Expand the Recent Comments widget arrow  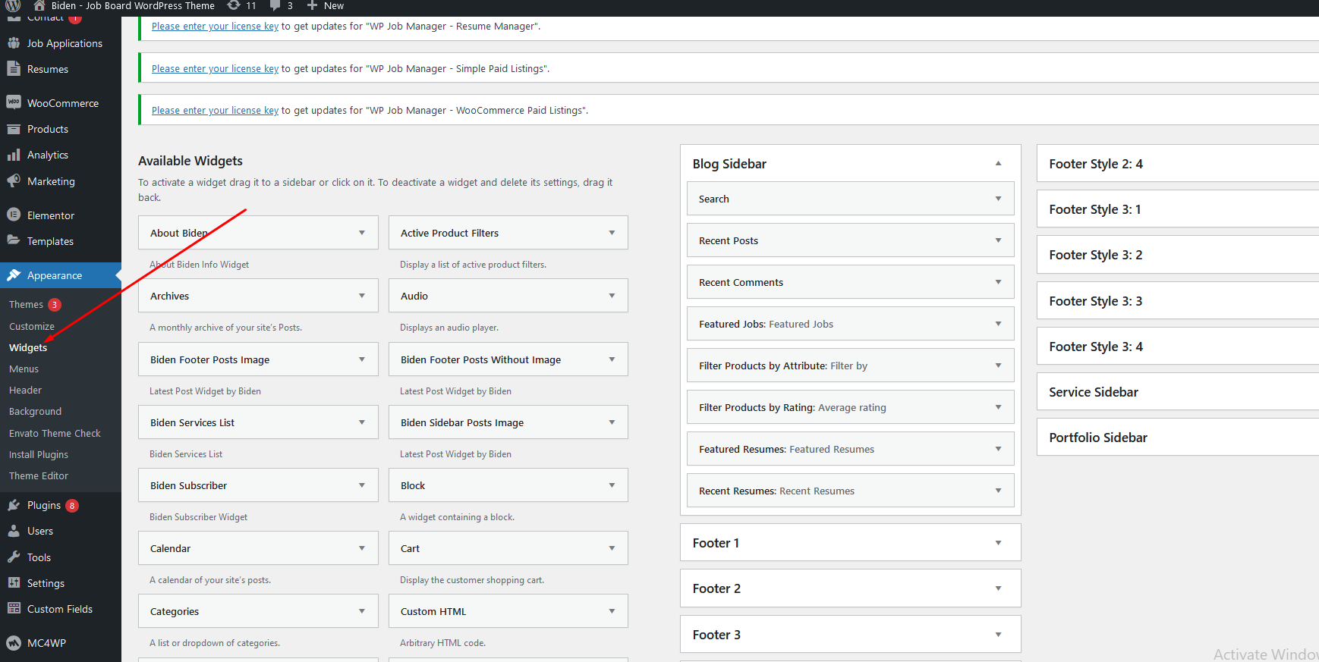click(x=999, y=282)
